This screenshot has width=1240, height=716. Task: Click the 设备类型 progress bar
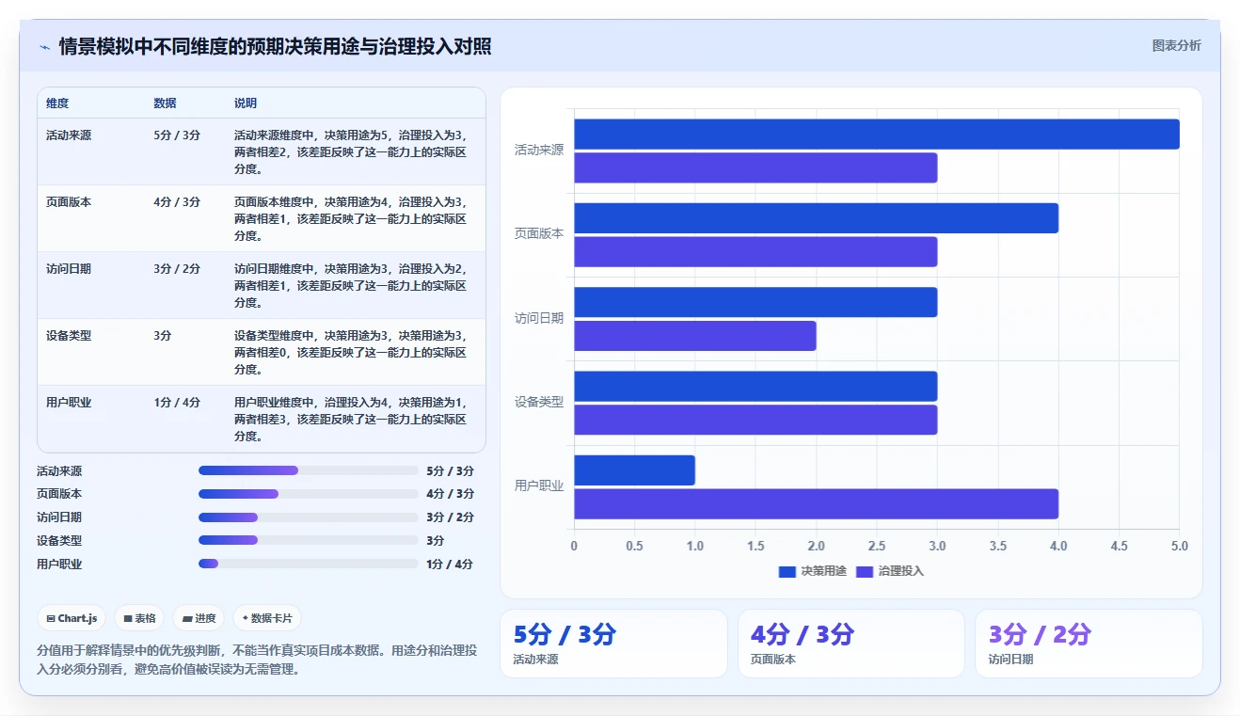[308, 540]
